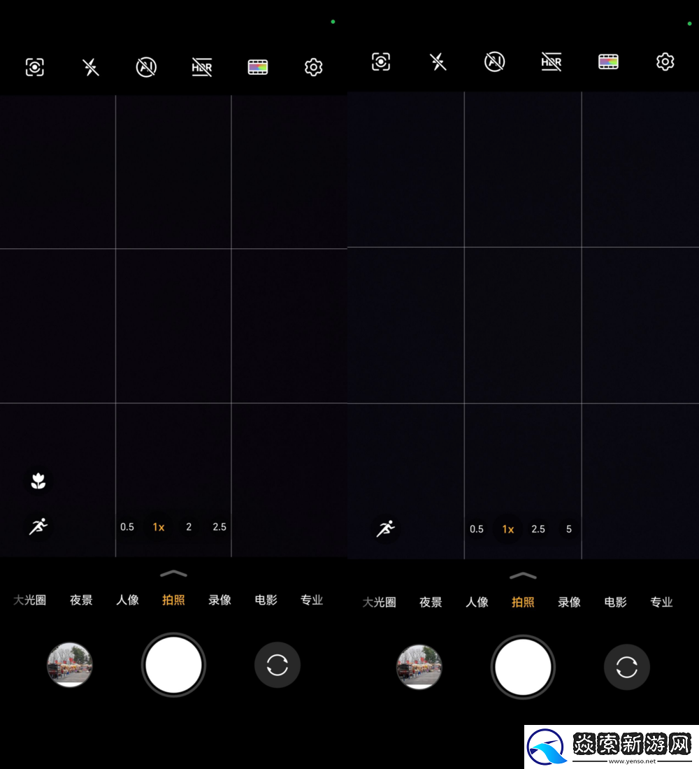
Task: Tap running-figure motion icon in left screenshot
Action: [38, 526]
